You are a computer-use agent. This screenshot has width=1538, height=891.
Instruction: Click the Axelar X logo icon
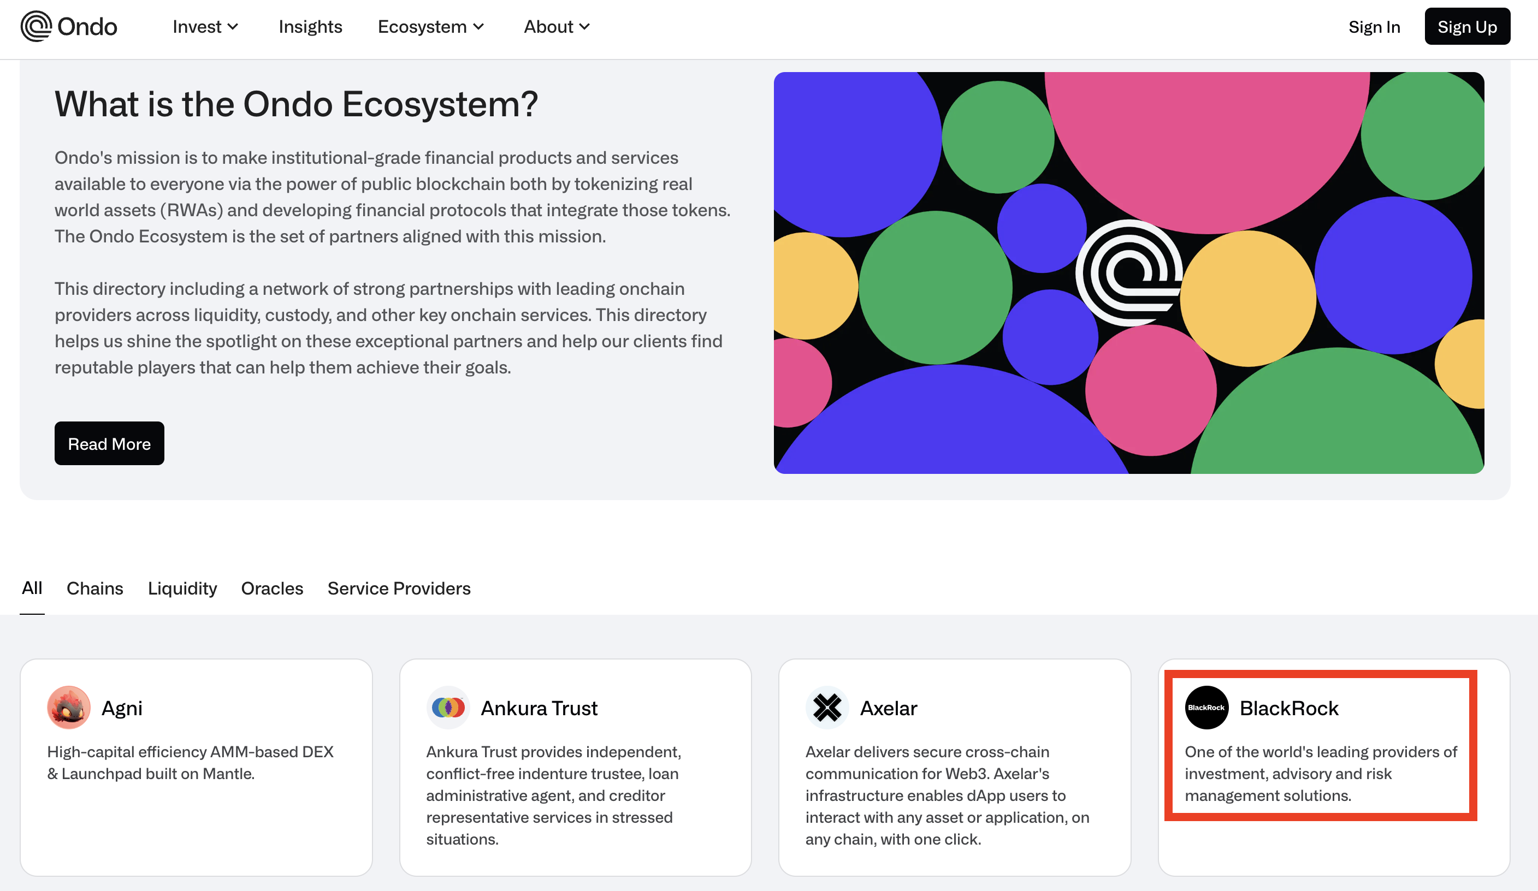point(827,708)
